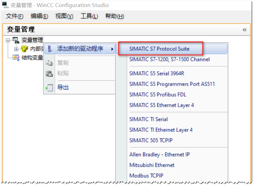Choose 粘贴 in the context menu
The width and height of the screenshot is (253, 187).
click(63, 73)
